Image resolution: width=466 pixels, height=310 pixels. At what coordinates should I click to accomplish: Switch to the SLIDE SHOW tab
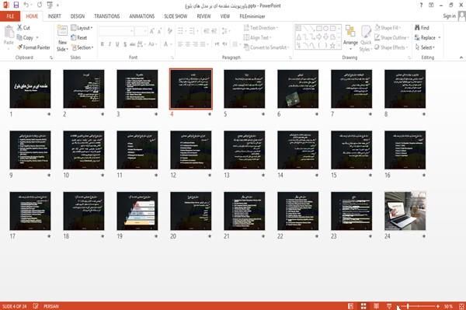click(x=176, y=16)
